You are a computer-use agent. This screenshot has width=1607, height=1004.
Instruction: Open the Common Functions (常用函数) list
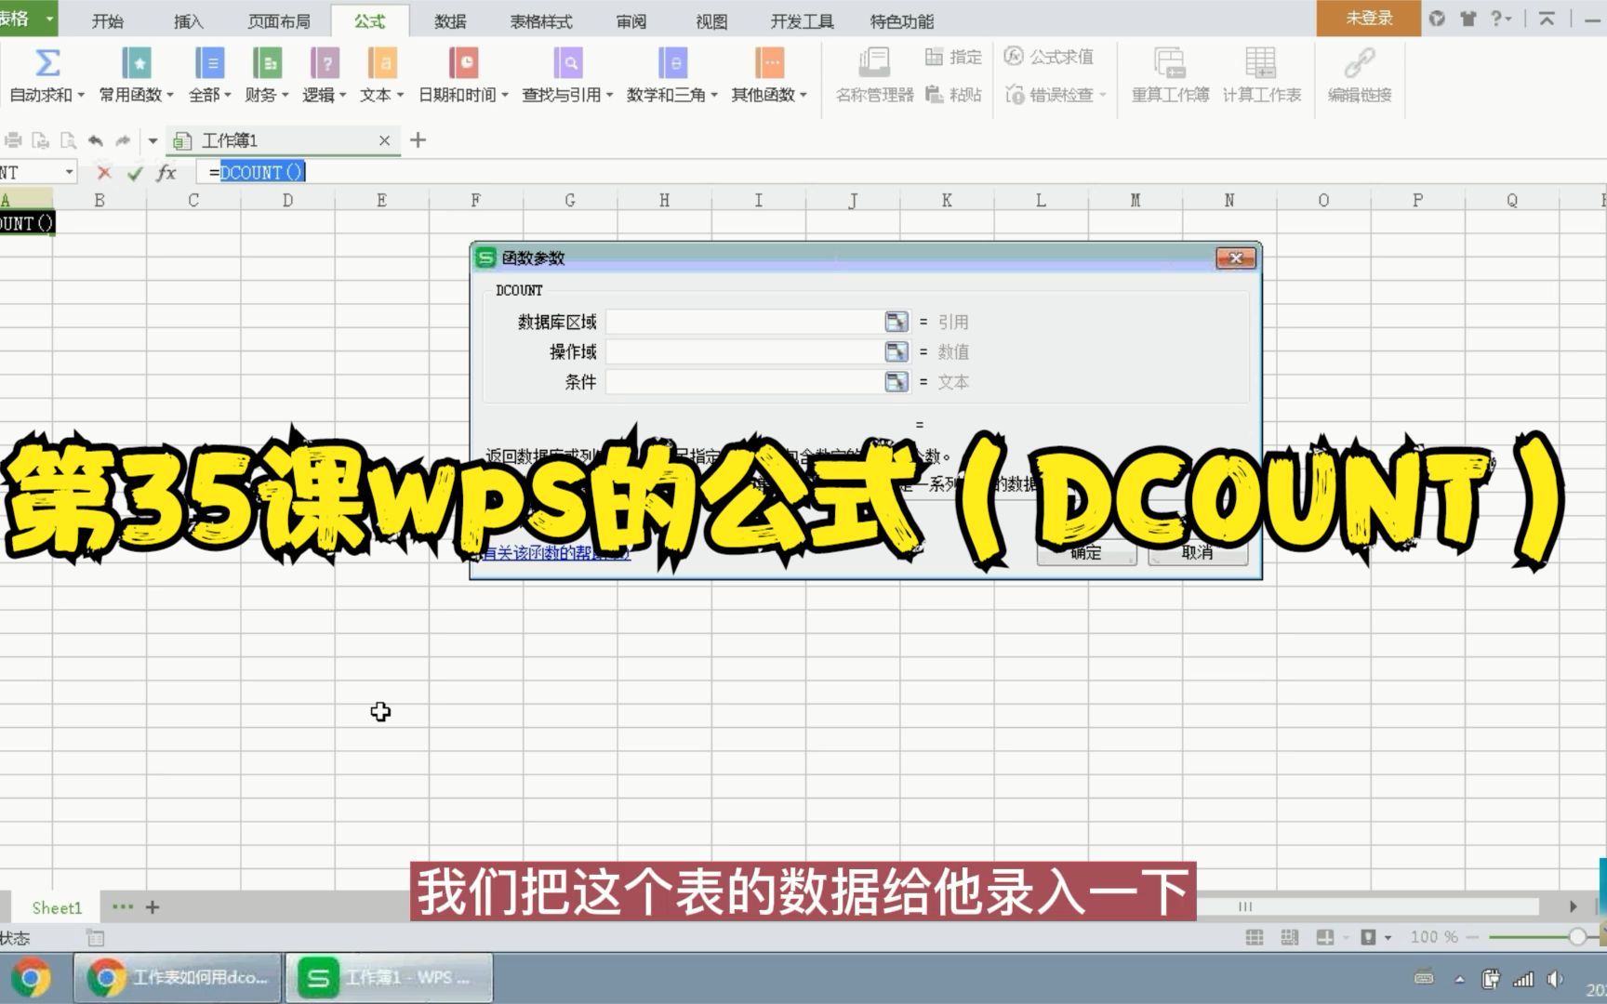[x=136, y=74]
